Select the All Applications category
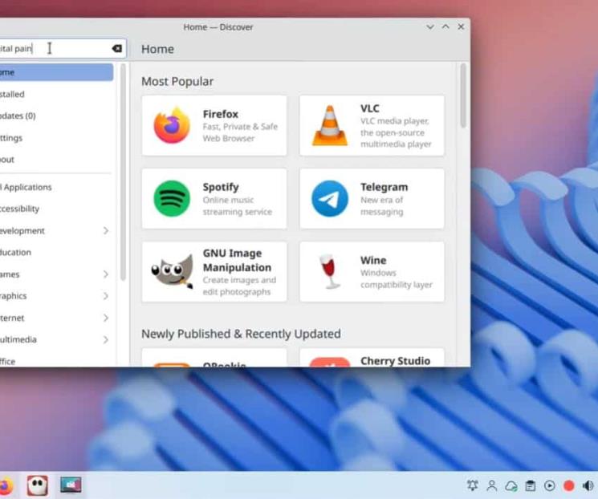This screenshot has width=598, height=499. click(x=56, y=187)
